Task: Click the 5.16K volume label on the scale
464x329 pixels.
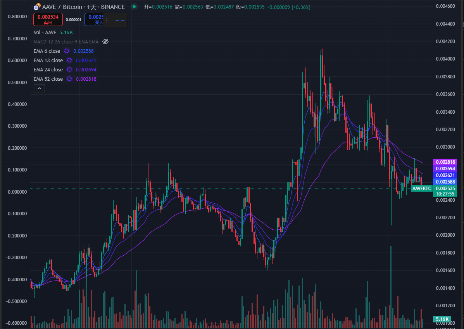Action: [442, 319]
